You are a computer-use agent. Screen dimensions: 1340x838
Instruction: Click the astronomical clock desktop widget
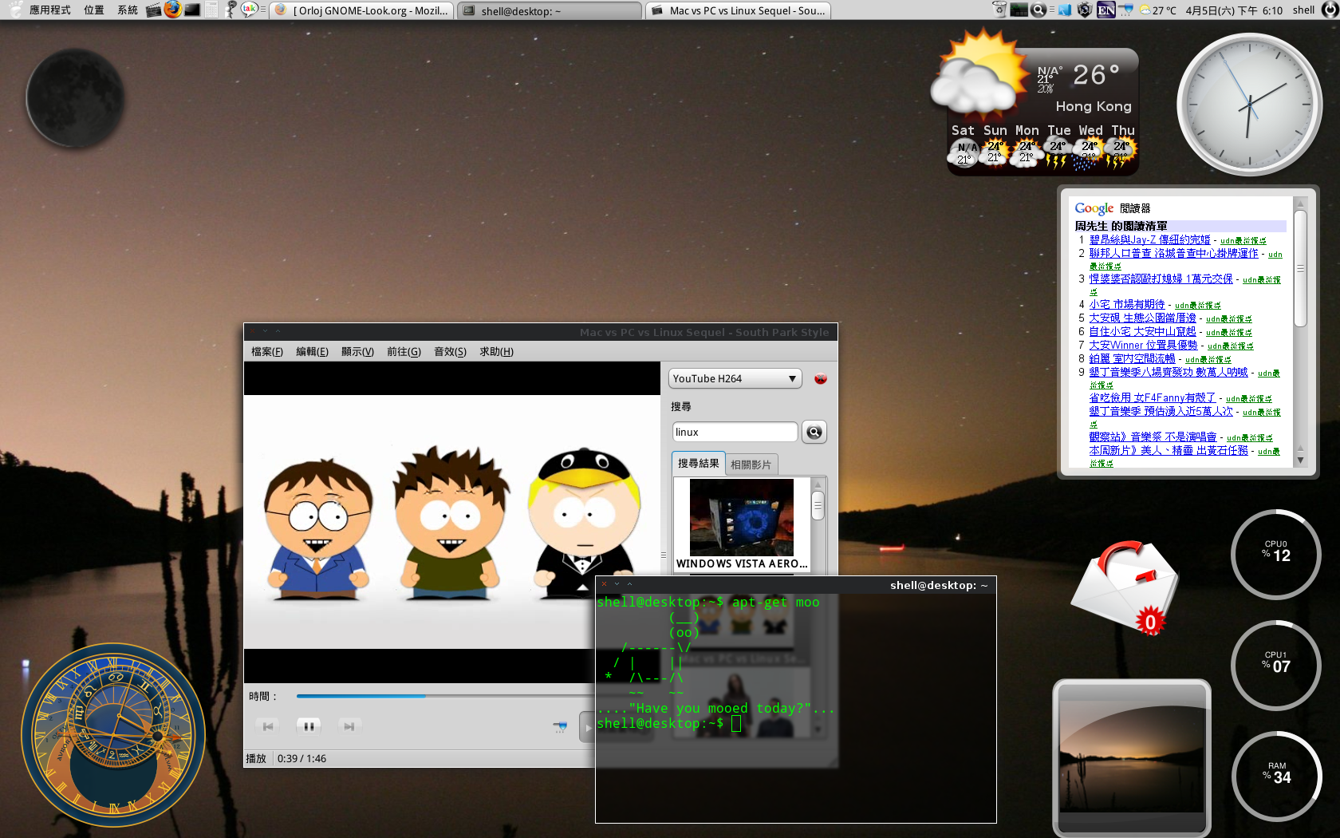[x=112, y=735]
